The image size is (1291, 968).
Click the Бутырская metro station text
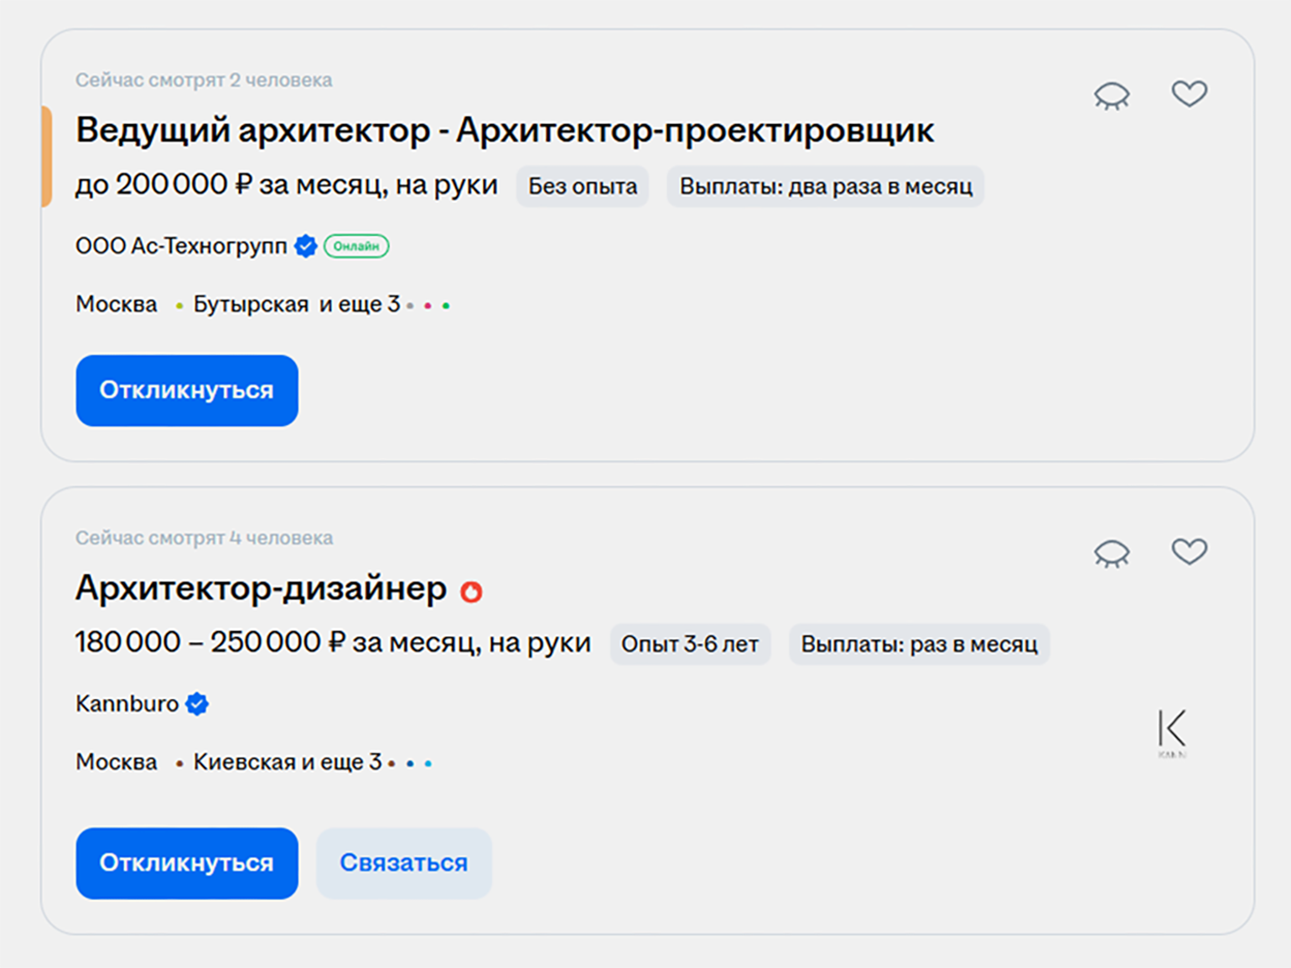pos(251,304)
